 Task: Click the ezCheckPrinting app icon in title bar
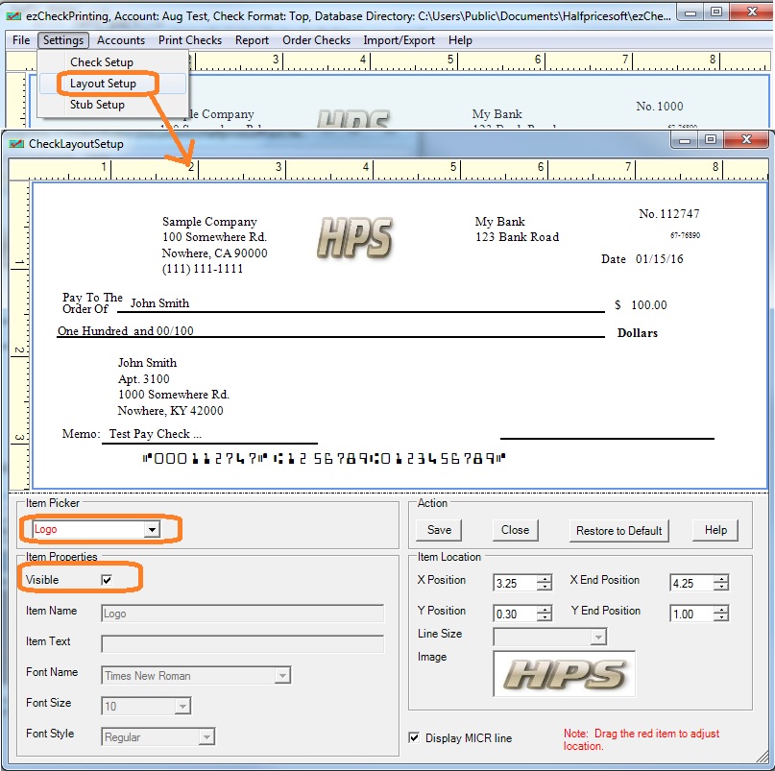(x=13, y=12)
